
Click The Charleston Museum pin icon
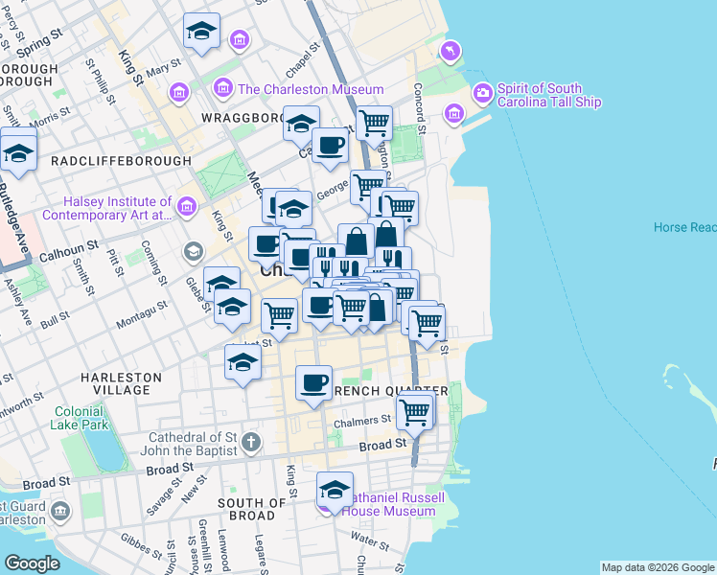click(x=223, y=87)
